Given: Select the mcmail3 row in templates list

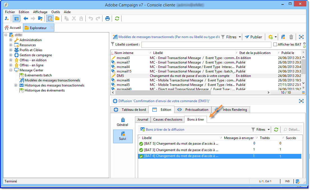Looking at the screenshot, I should [x=206, y=58].
